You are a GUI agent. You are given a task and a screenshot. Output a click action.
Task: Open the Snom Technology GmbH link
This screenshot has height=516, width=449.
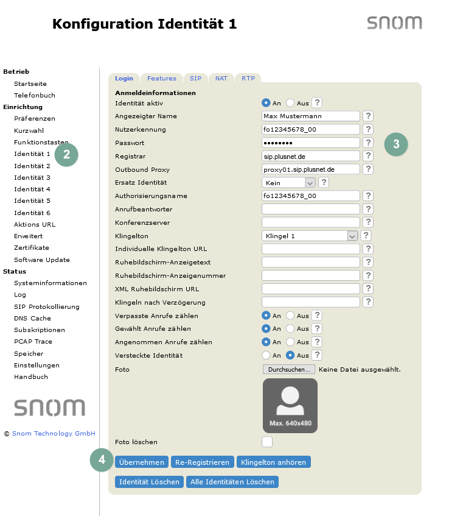pyautogui.click(x=54, y=433)
